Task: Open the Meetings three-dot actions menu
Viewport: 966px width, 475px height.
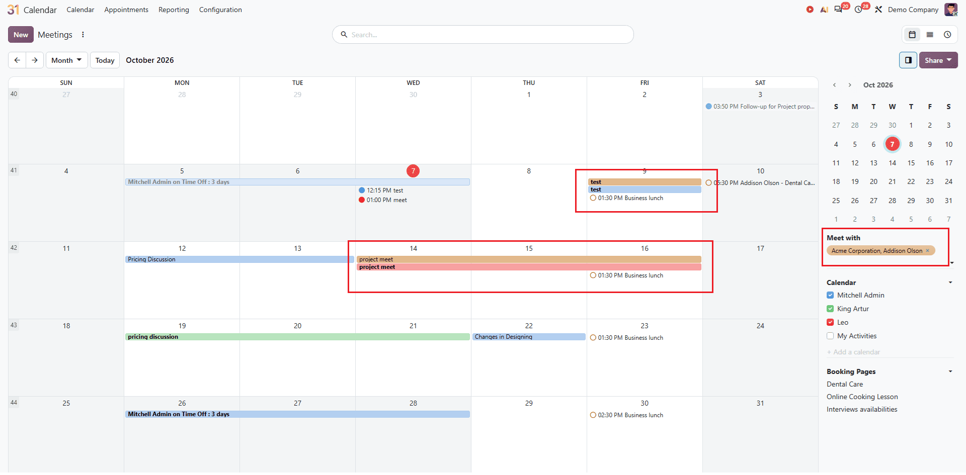Action: [x=83, y=35]
